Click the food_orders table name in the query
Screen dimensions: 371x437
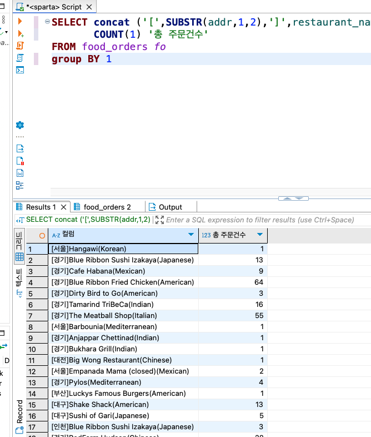(x=114, y=47)
